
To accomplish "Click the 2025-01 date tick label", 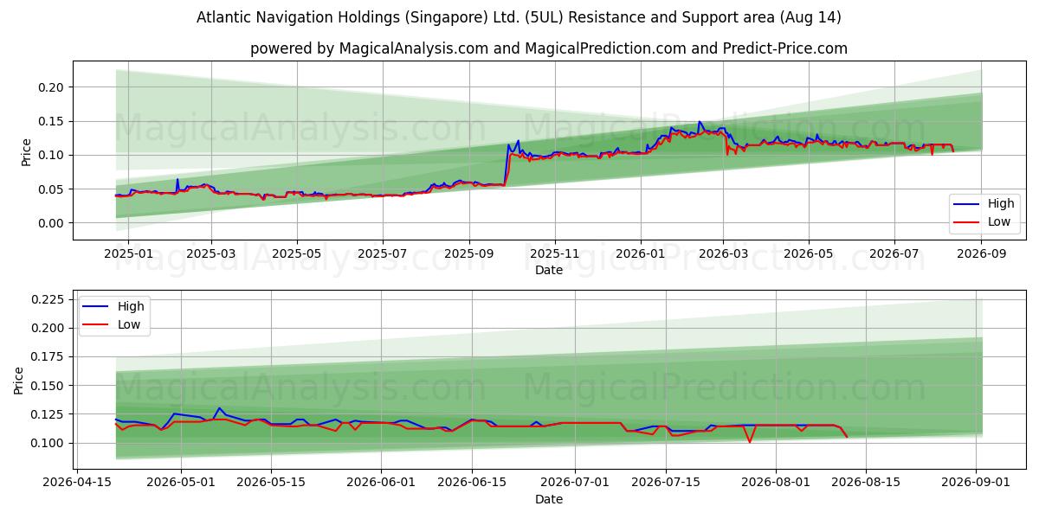I will click(127, 254).
